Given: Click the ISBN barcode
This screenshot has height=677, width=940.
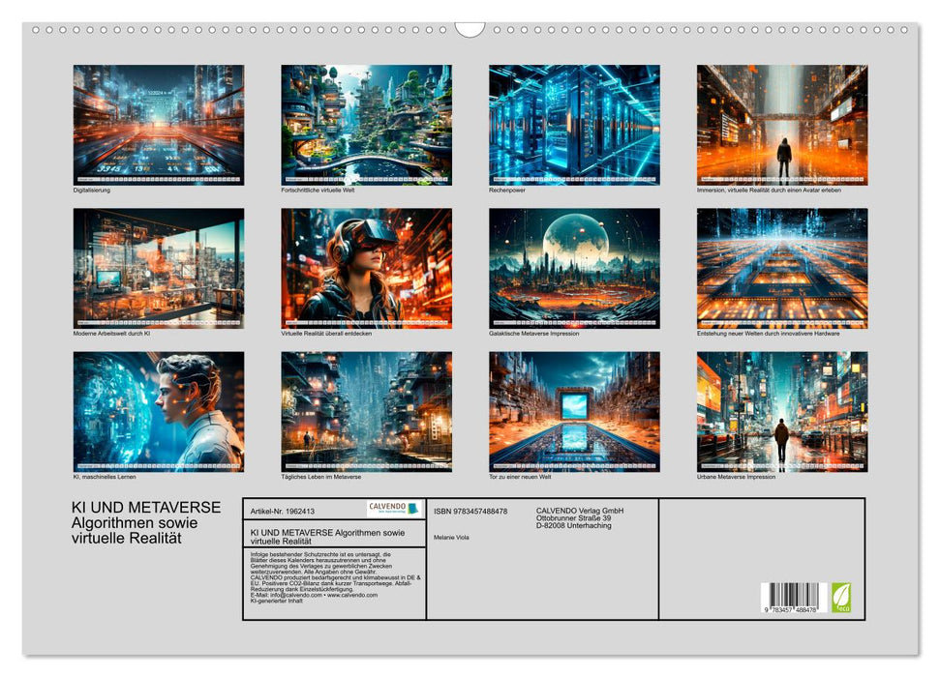Looking at the screenshot, I should [x=796, y=598].
